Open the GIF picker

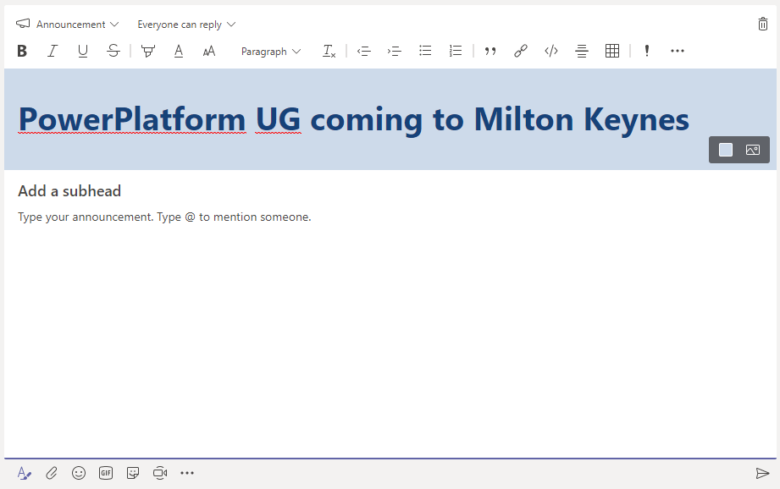pyautogui.click(x=106, y=473)
